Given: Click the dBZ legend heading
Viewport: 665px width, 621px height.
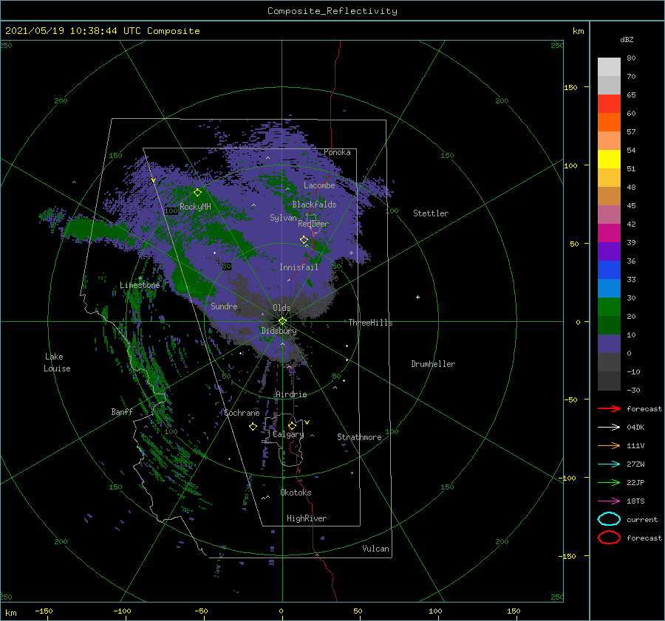Looking at the screenshot, I should [x=627, y=39].
